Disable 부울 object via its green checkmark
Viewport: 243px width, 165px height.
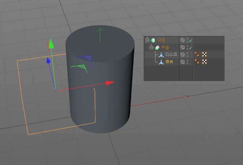191,48
